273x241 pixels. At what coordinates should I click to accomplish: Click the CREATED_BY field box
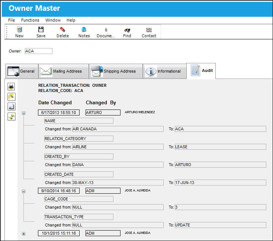79,156
